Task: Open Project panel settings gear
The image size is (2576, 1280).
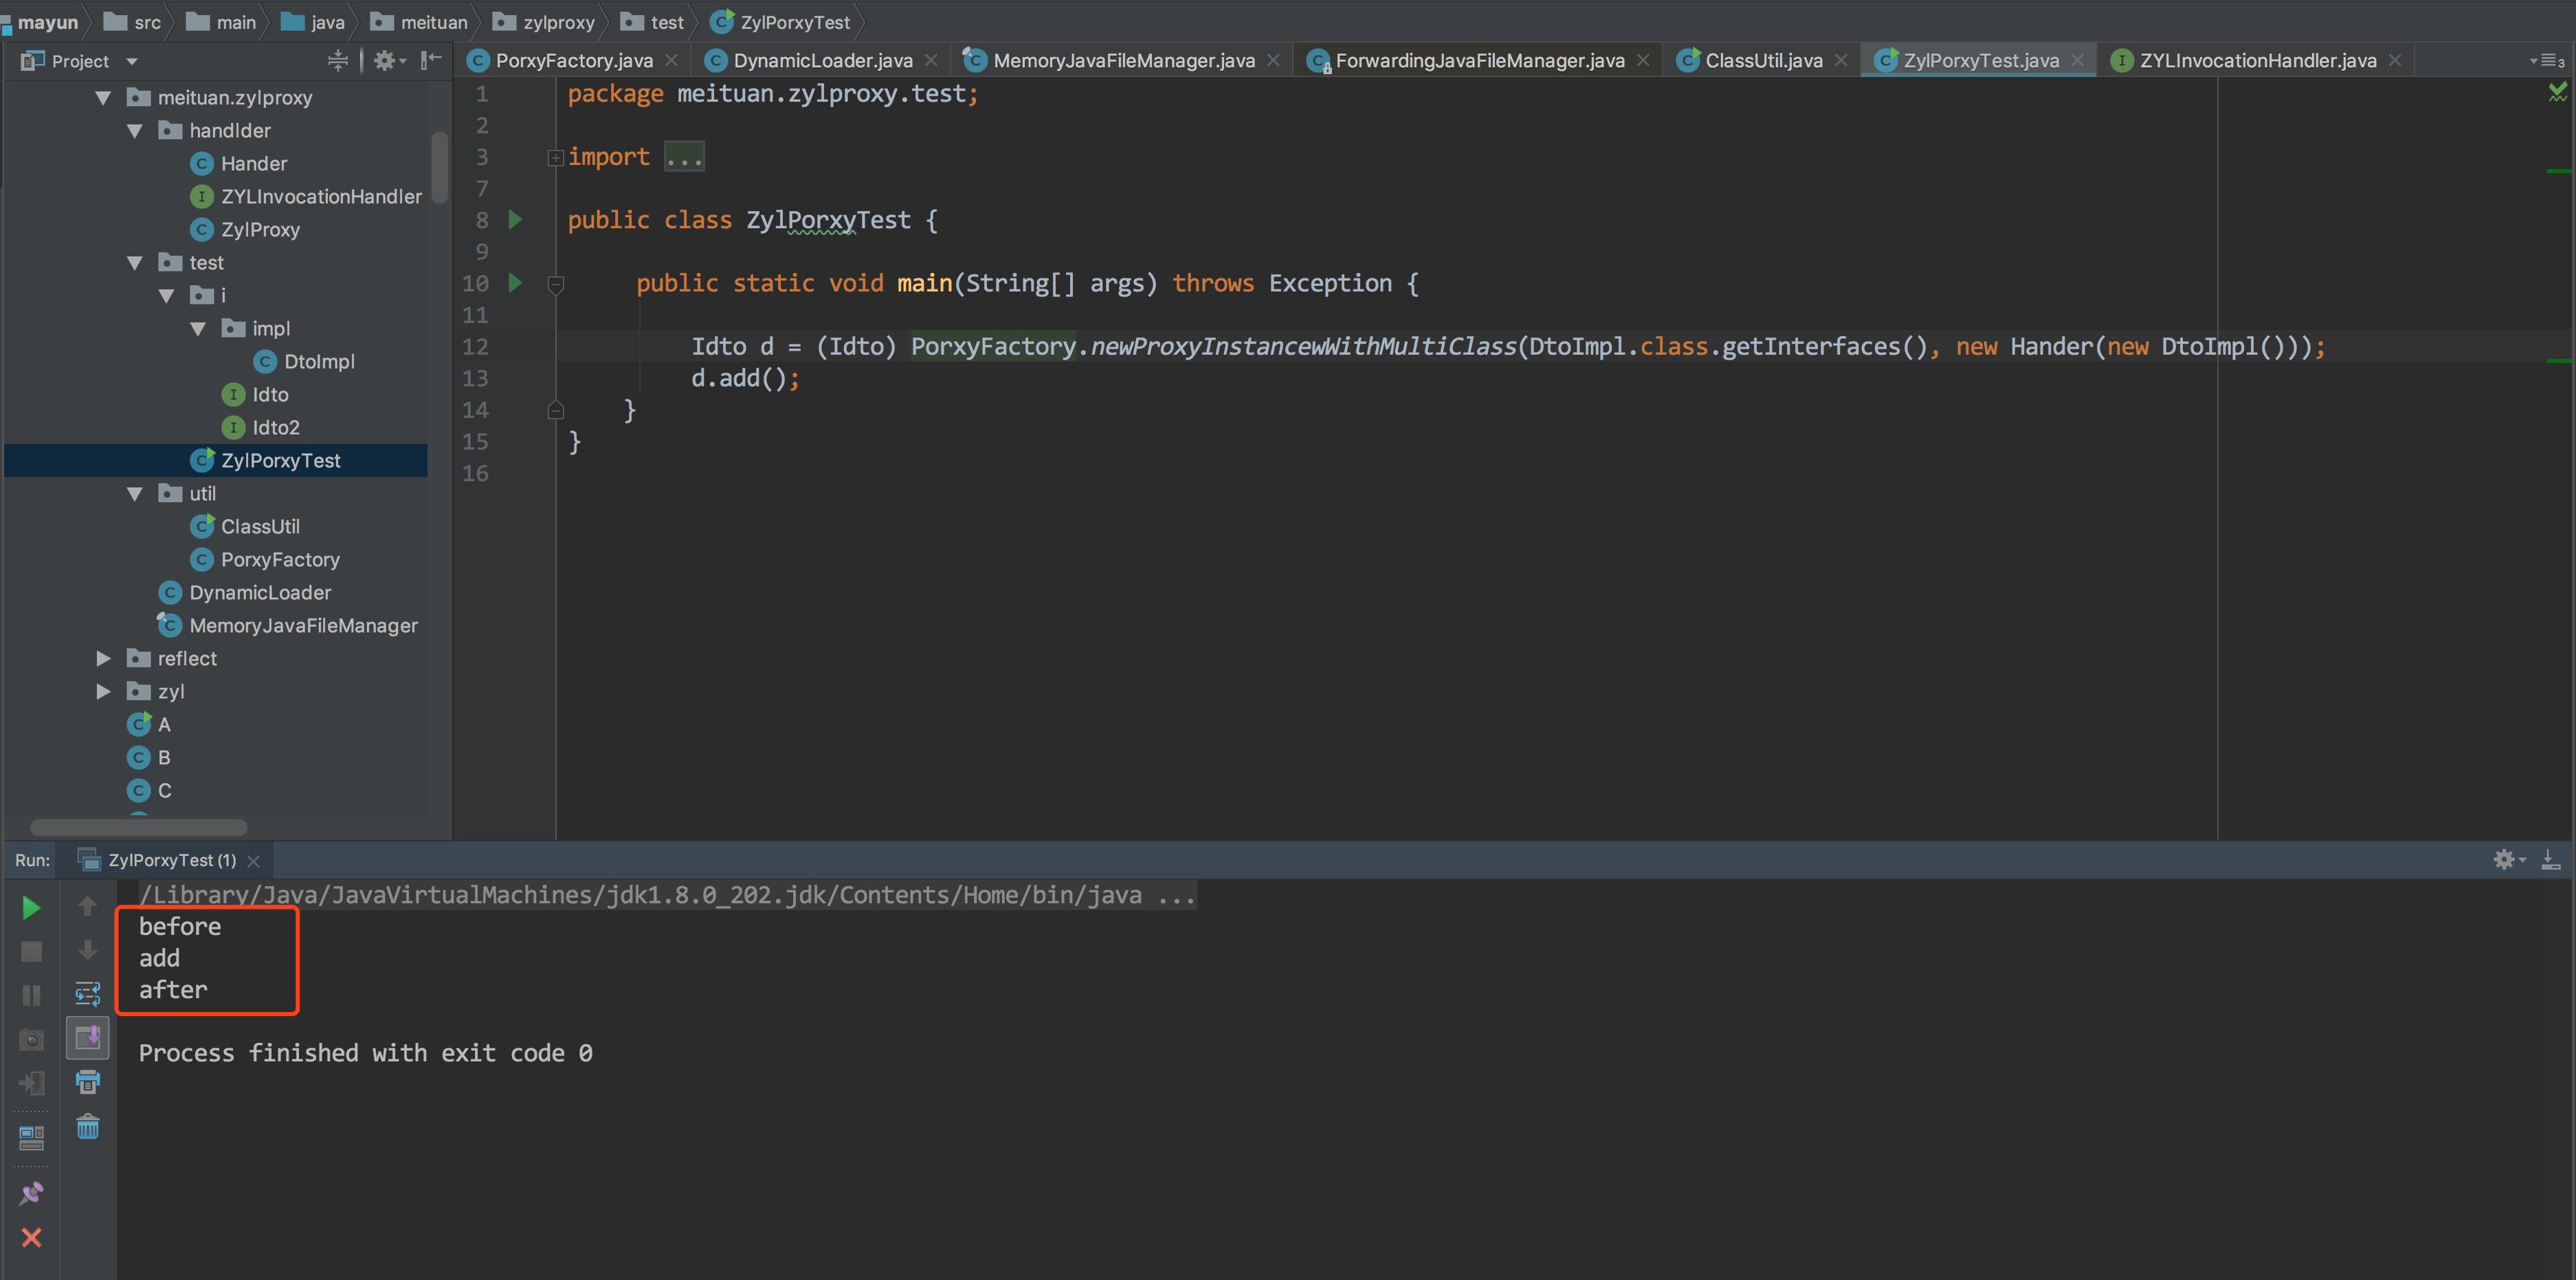Action: click(x=389, y=61)
